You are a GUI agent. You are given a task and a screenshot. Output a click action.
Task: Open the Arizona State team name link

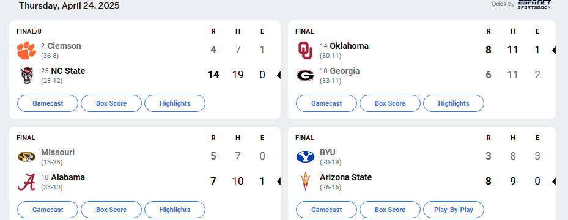coord(345,178)
